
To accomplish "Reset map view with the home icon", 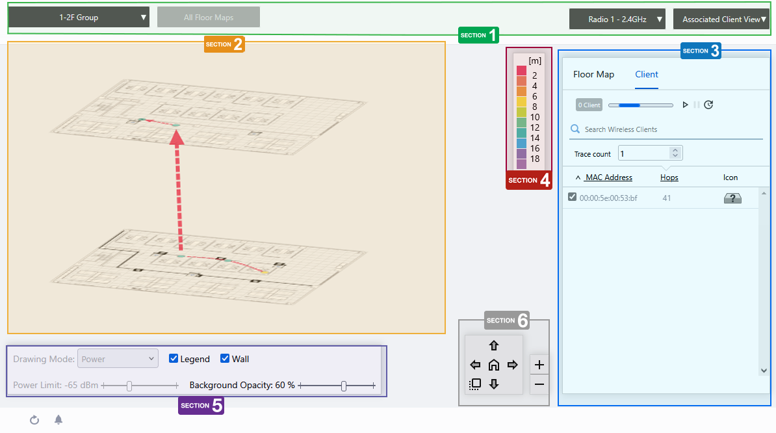I will (x=493, y=365).
